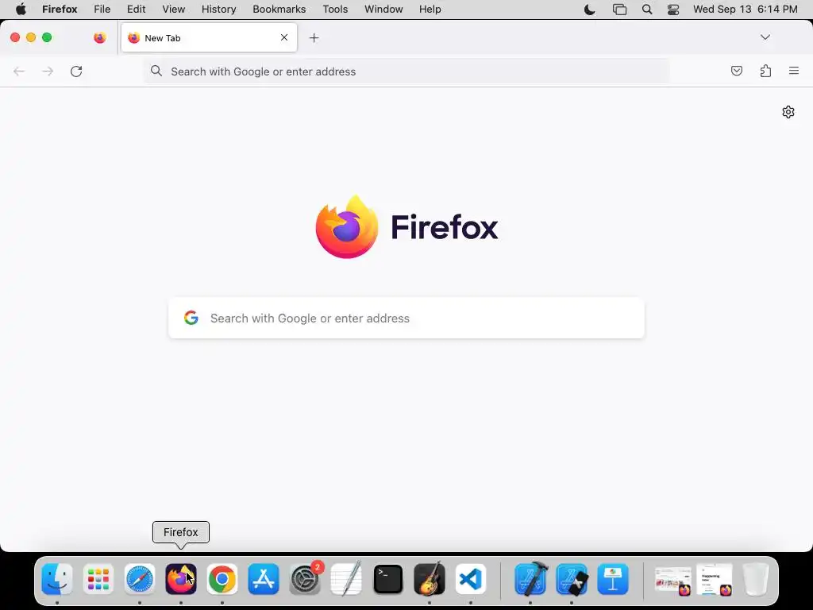Click the center Google search field
Viewport: 813px width, 610px height.
[x=406, y=318]
